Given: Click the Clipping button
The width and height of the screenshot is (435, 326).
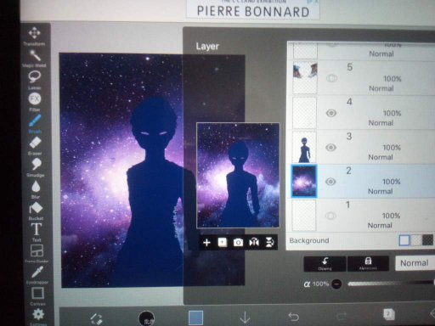Looking at the screenshot, I should coord(325,263).
